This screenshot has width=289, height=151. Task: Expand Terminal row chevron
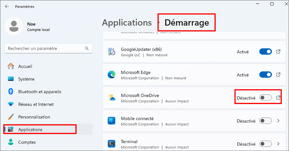278,144
